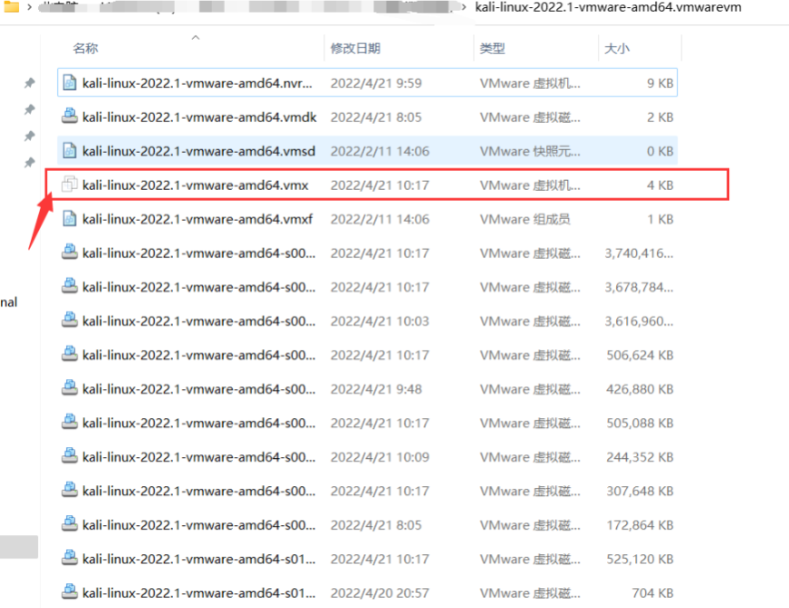Select file name kali-linux-2022.1-vmware-amd64.vmsd
The height and width of the screenshot is (608, 789).
coord(198,151)
